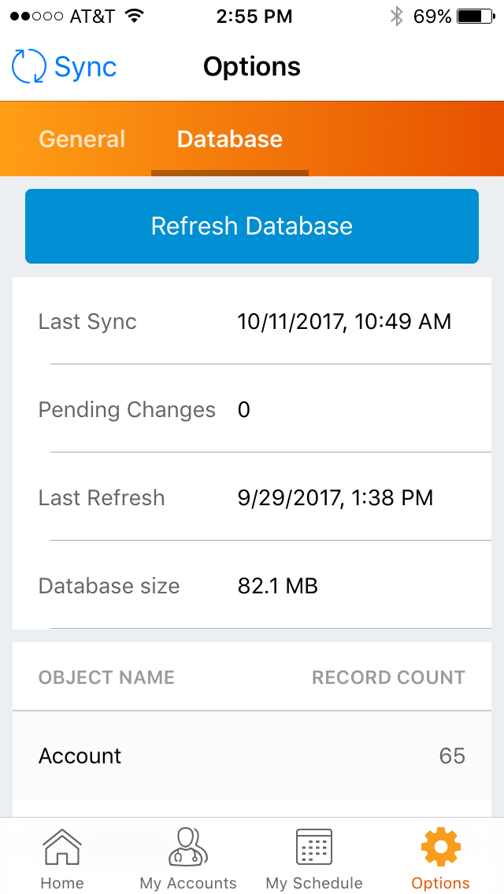Select the Database tab
This screenshot has height=894, width=504.
(230, 139)
